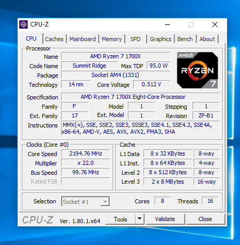
Task: Click the Cores value 8
Action: [162, 201]
